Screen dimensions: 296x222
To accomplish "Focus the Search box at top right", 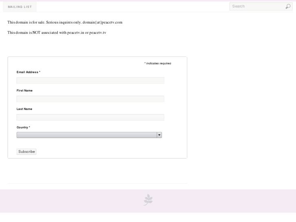I will (x=257, y=7).
